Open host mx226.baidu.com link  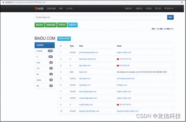click(x=86, y=105)
